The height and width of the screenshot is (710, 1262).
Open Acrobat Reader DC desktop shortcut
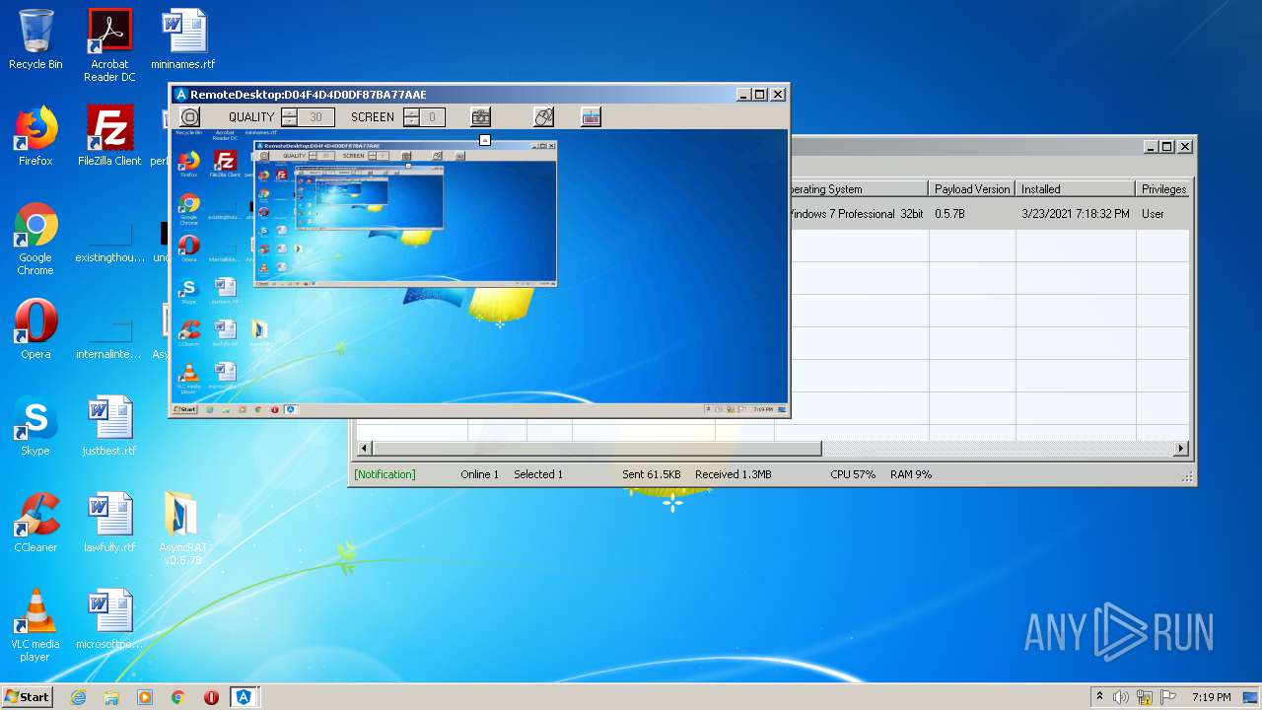[x=109, y=45]
